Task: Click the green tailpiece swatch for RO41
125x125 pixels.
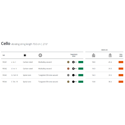Action: point(81,62)
